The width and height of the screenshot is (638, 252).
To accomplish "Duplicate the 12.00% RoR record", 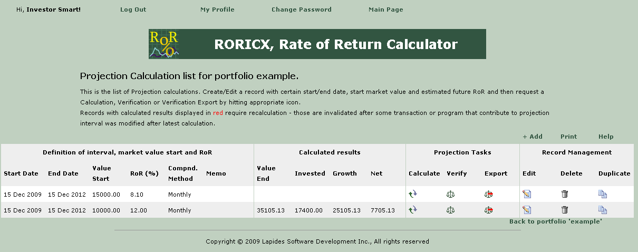I will pyautogui.click(x=603, y=210).
